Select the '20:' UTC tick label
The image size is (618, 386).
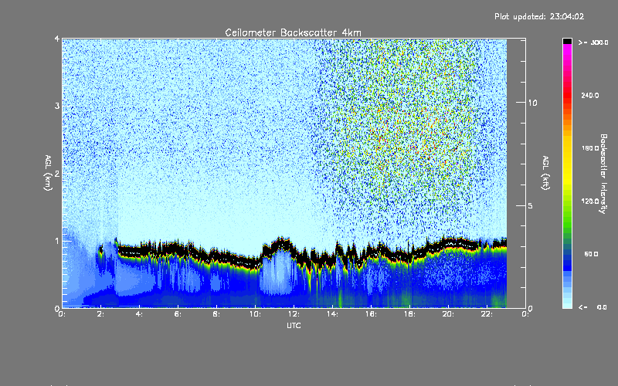pos(448,314)
